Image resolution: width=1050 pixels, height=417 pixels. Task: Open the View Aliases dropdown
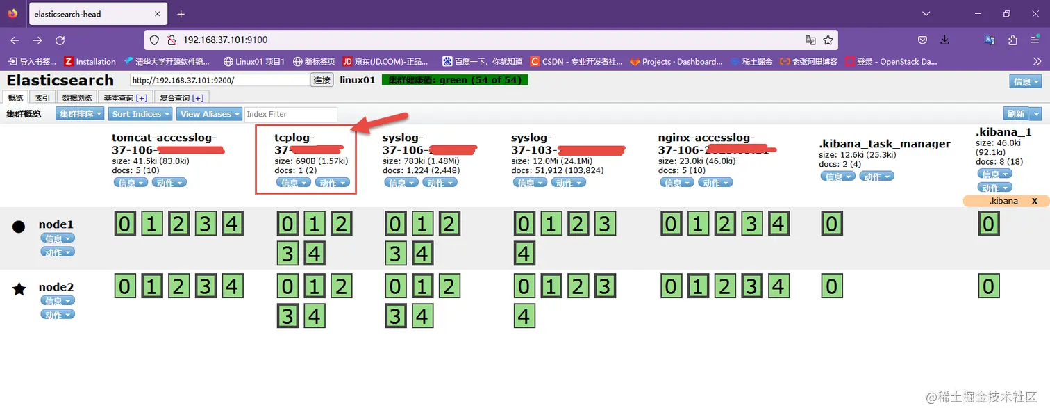tap(210, 114)
